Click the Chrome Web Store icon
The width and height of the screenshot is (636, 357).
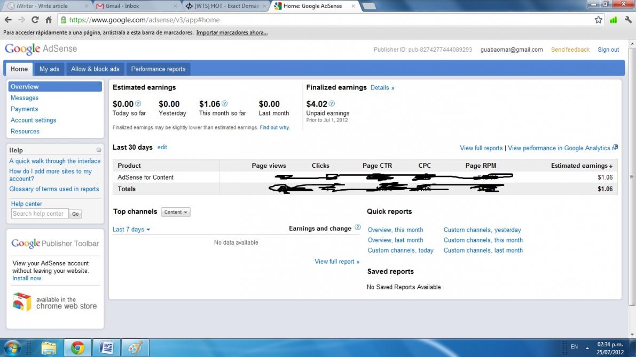[x=22, y=302]
